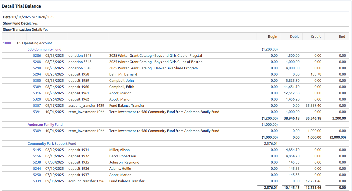Open transaction 5238 link
Image resolution: width=352 pixels, height=191 pixels.
[37, 162]
